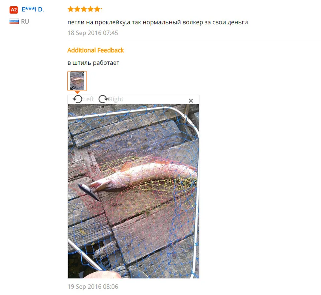Click the fifth rating star
This screenshot has width=321, height=295.
(x=97, y=9)
